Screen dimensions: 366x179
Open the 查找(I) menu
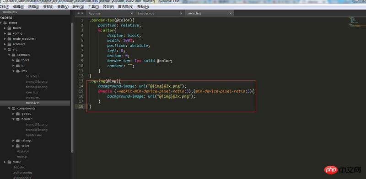click(x=48, y=7)
